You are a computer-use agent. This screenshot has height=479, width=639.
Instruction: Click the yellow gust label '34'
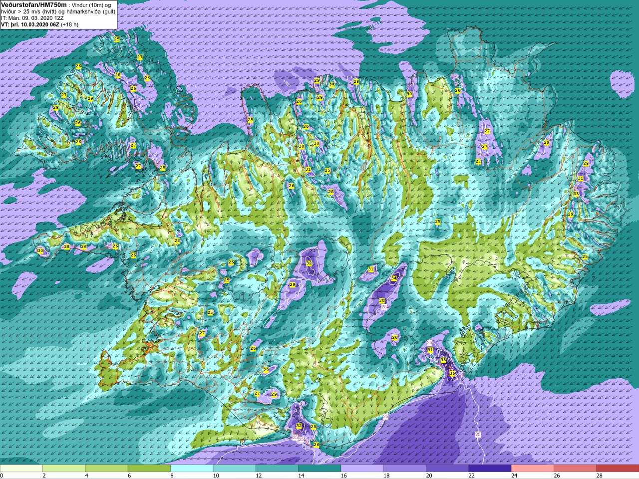click(394, 278)
